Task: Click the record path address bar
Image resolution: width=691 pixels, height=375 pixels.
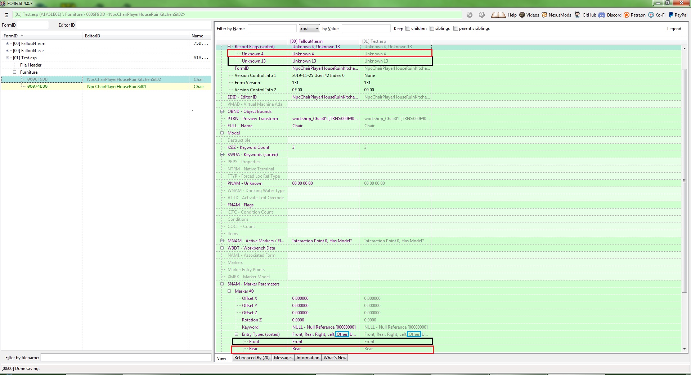Action: [x=237, y=14]
